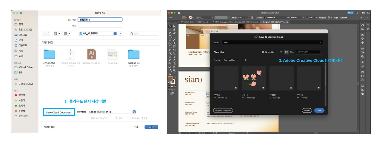Select the Direct Selection tool in Illustrator
This screenshot has width=382, height=146.
pyautogui.click(x=174, y=26)
